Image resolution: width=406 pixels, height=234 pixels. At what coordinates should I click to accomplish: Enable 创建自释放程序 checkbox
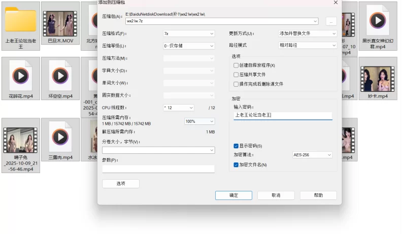236,65
